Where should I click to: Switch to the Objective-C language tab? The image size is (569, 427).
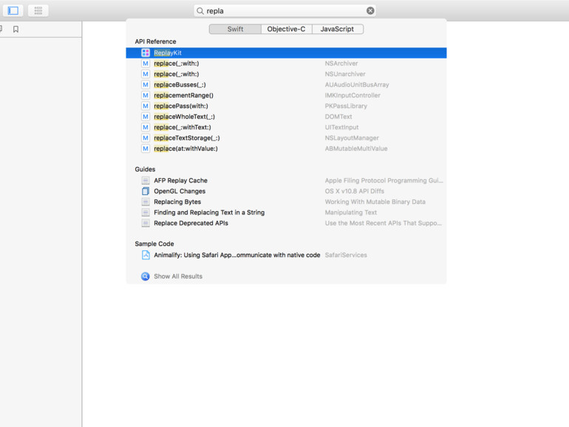click(x=286, y=29)
